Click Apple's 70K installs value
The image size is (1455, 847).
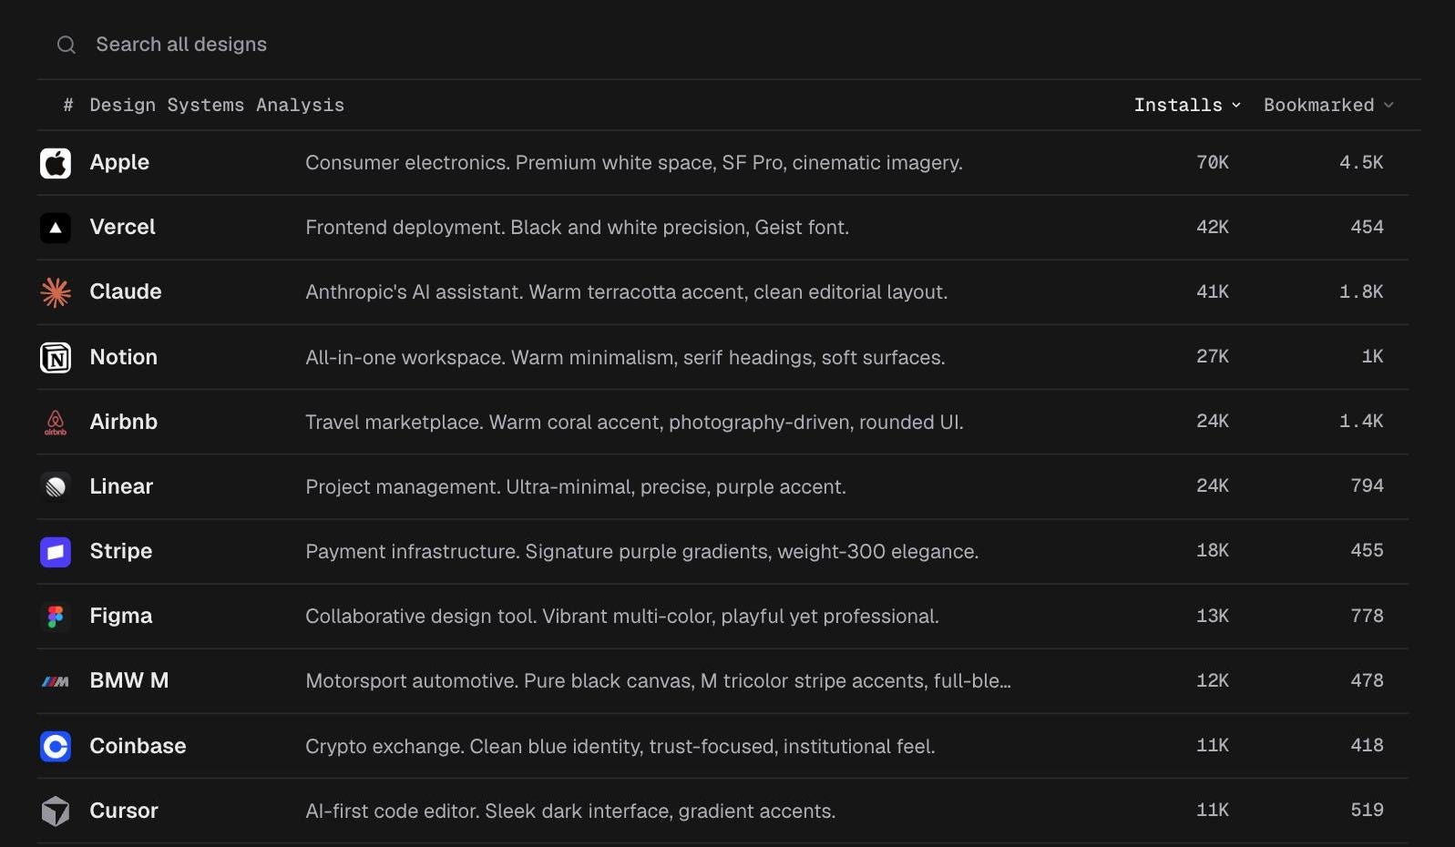click(x=1212, y=162)
